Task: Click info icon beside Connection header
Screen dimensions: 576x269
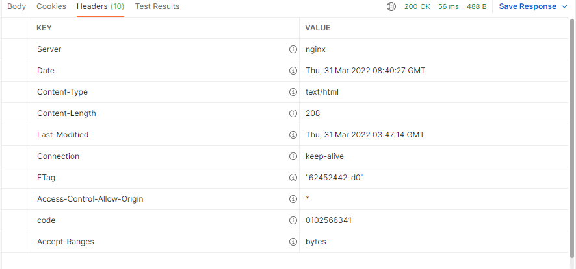Action: 293,156
